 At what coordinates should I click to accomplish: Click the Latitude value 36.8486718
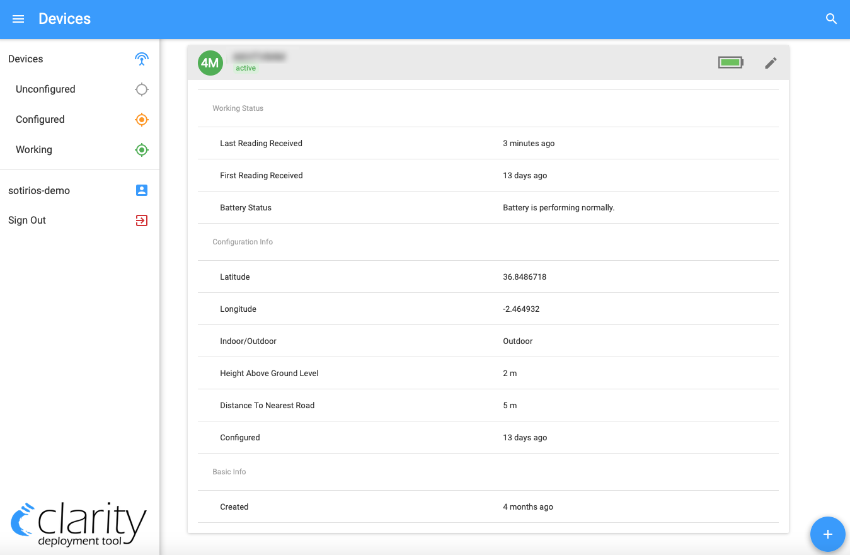tap(524, 277)
